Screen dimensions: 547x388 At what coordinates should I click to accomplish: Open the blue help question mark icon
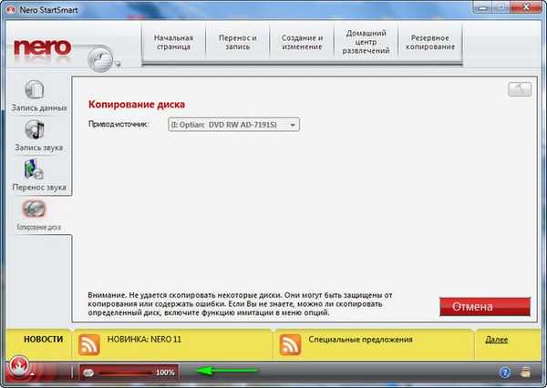pyautogui.click(x=504, y=373)
